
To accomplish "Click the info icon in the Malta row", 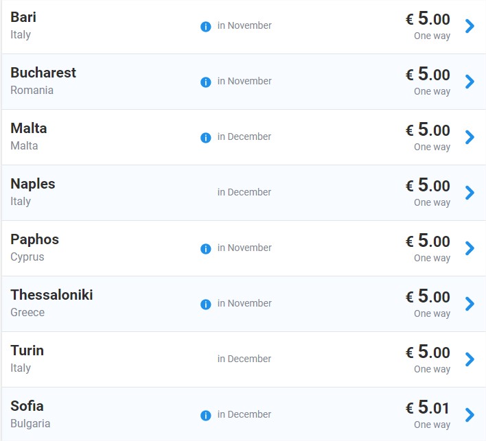I will (206, 137).
